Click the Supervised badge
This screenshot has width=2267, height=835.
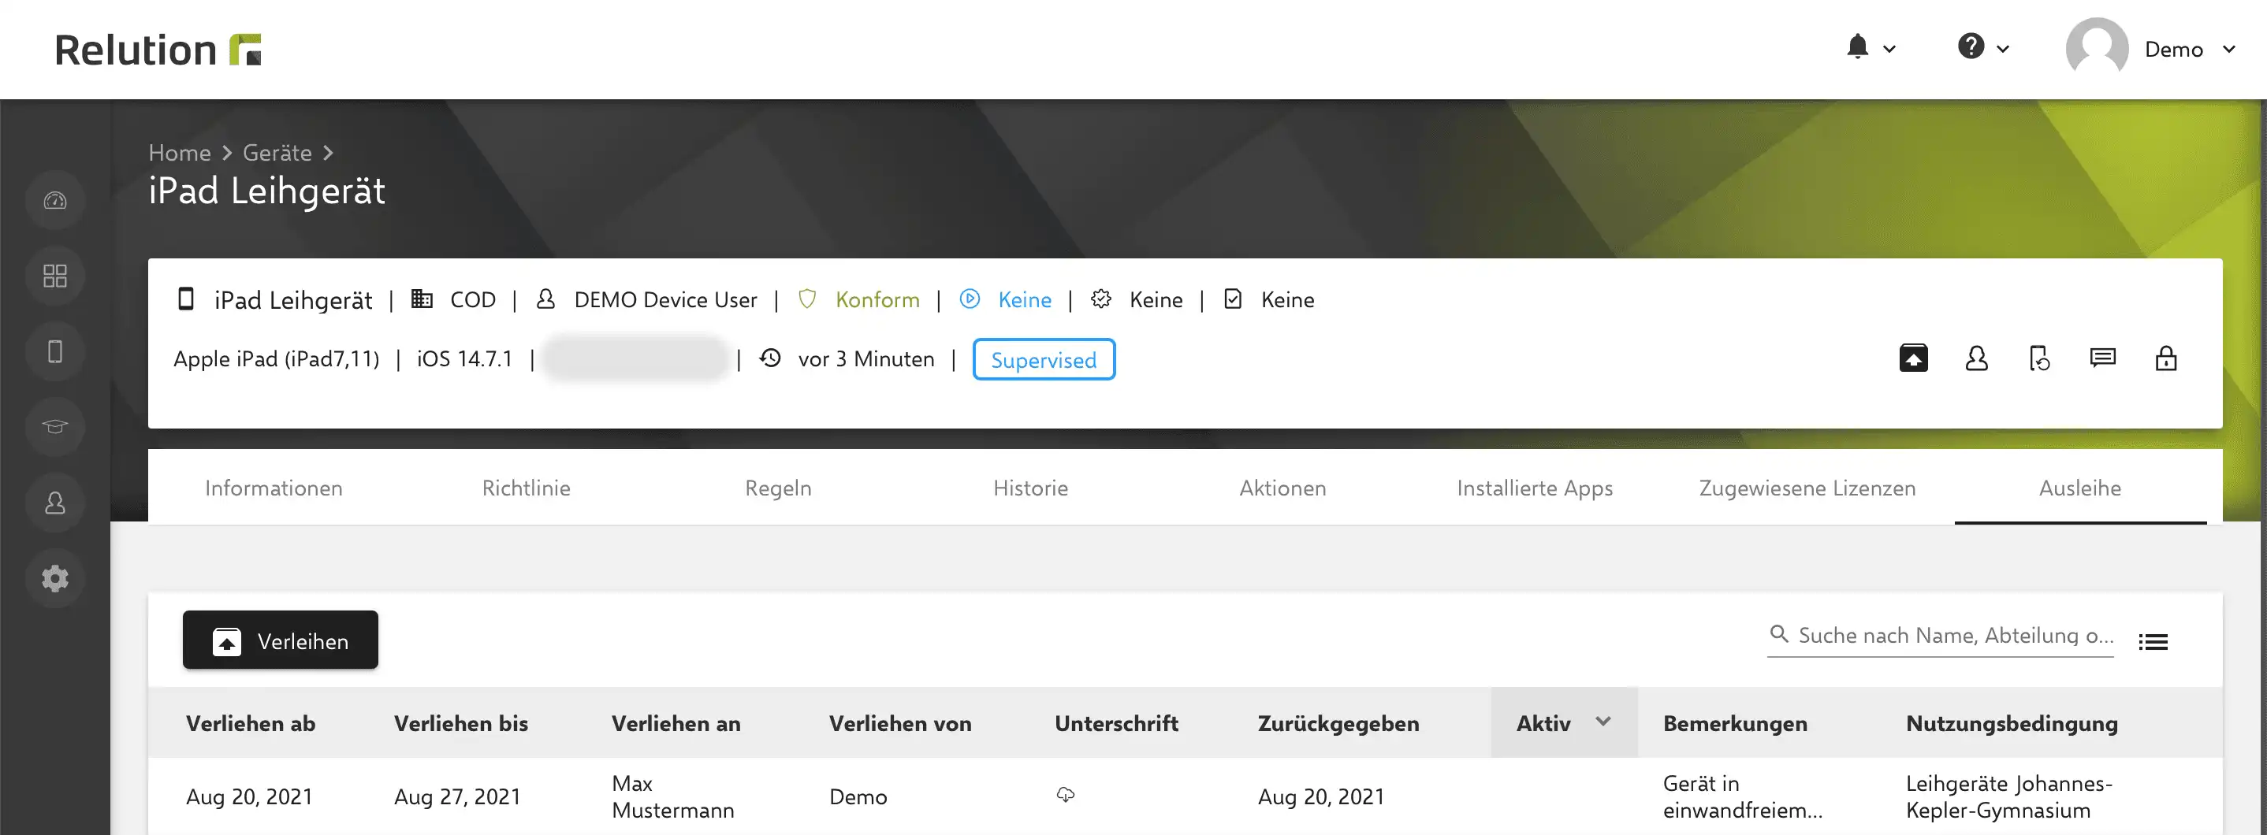pos(1044,359)
